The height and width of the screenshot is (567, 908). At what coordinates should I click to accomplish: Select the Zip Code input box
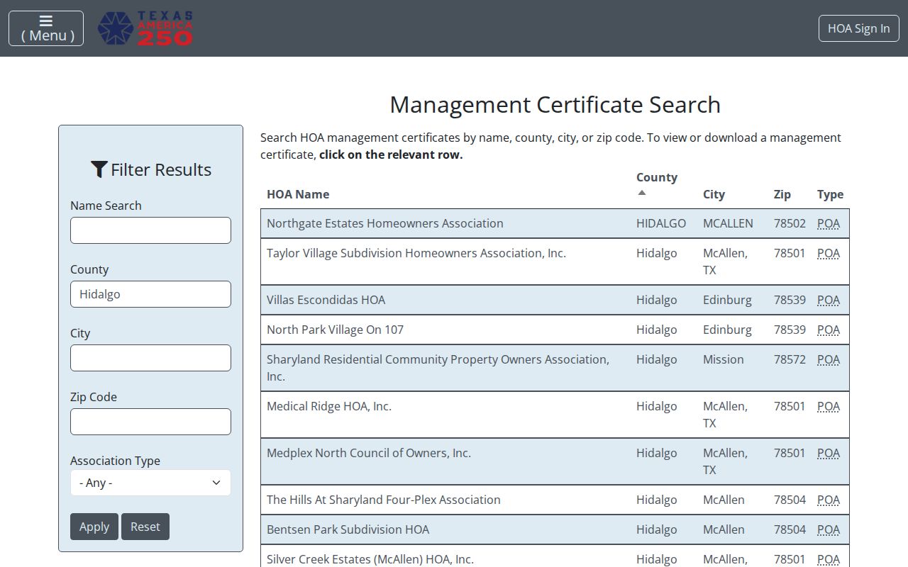coord(150,422)
